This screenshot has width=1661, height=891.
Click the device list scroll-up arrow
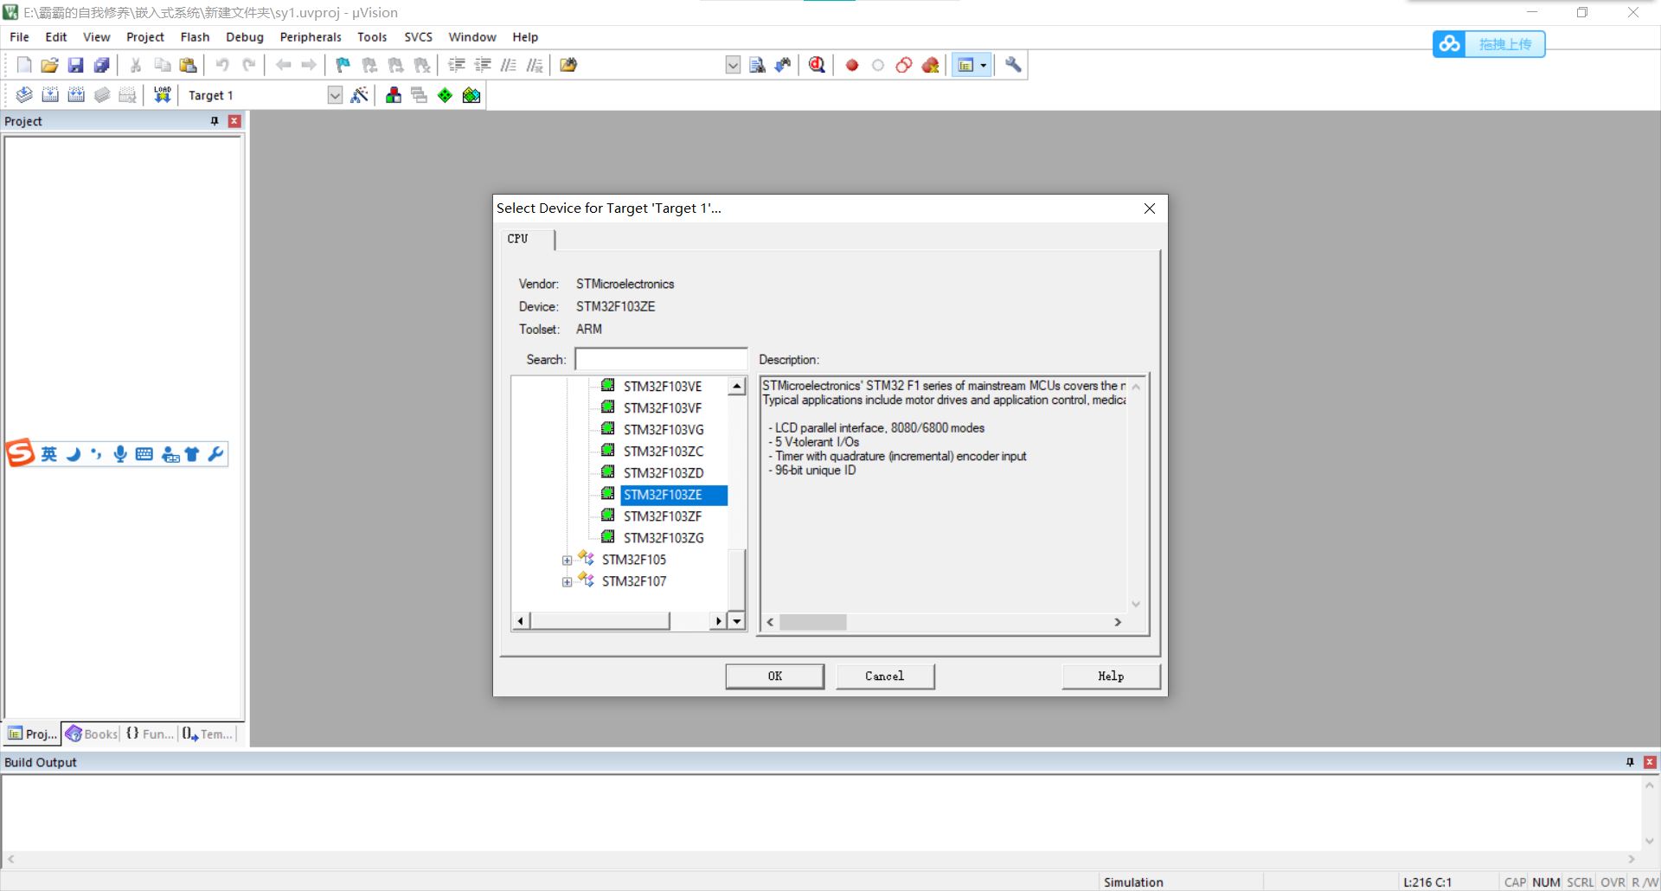(x=737, y=387)
